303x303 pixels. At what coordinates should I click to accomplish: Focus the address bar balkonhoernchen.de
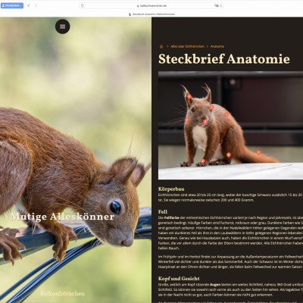[151, 5]
